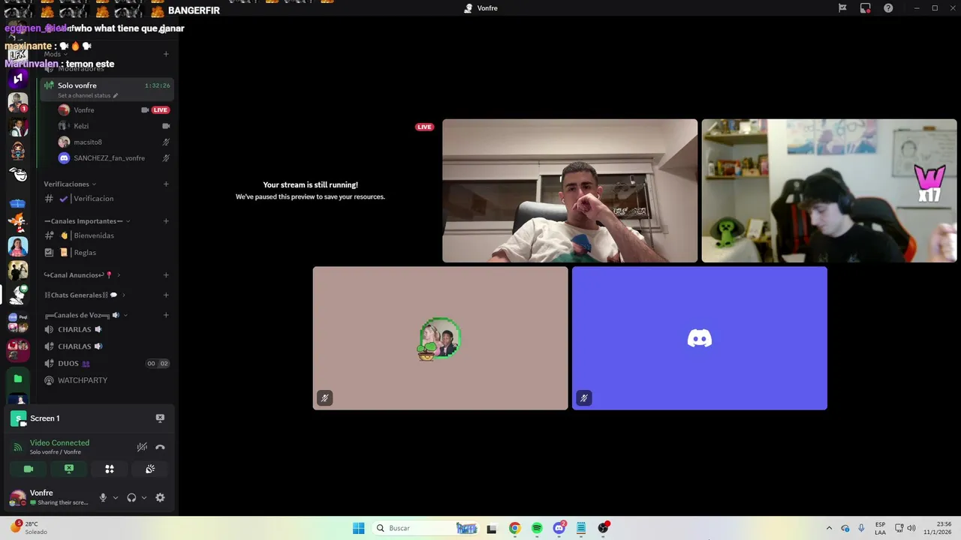Image resolution: width=961 pixels, height=540 pixels.
Task: Open microphone input options arrow
Action: pos(115,497)
